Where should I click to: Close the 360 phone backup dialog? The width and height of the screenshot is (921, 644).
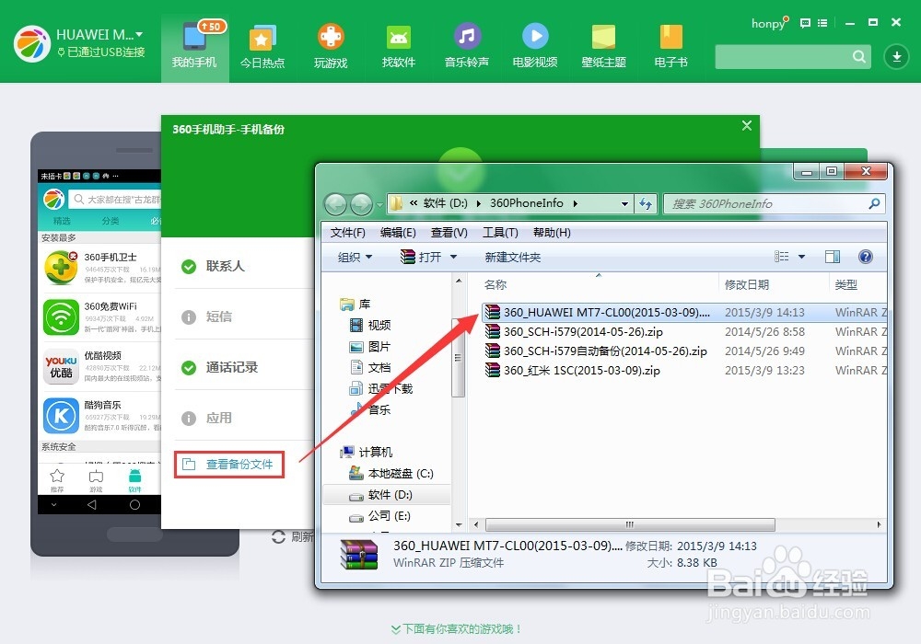click(x=747, y=125)
